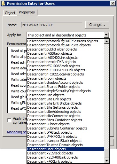Select Descendant transportStack objects

[x=66, y=141]
